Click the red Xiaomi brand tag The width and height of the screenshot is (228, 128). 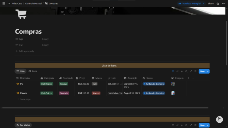[96, 93]
